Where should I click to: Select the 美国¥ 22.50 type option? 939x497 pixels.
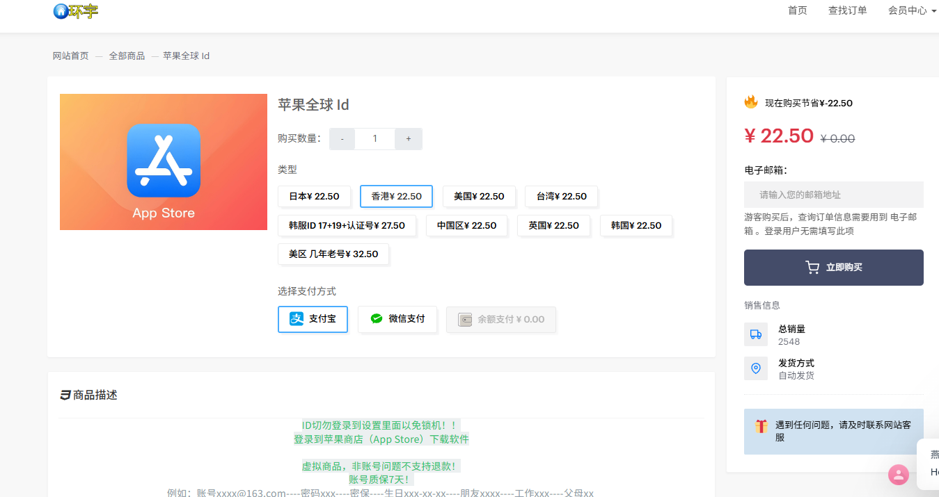479,197
